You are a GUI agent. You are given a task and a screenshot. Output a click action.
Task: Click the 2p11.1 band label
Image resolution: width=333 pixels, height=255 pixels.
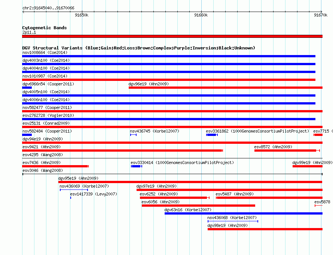click(29, 32)
